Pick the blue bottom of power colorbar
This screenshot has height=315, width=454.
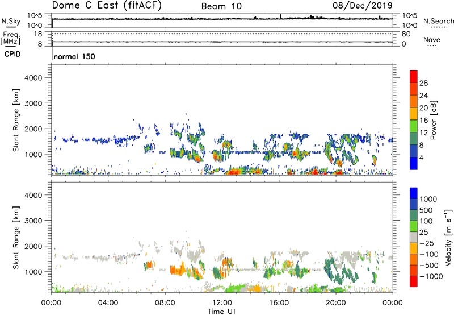point(414,163)
